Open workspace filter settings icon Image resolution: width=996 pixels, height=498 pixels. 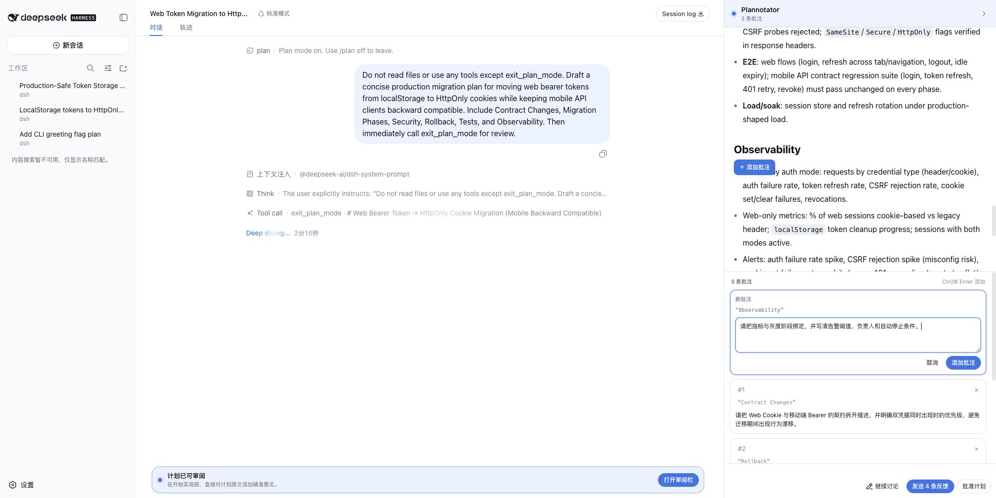108,68
